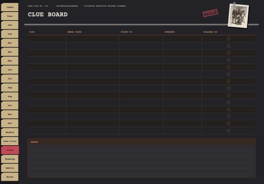
Task: Open the Reading tab
Action: [x=10, y=159]
